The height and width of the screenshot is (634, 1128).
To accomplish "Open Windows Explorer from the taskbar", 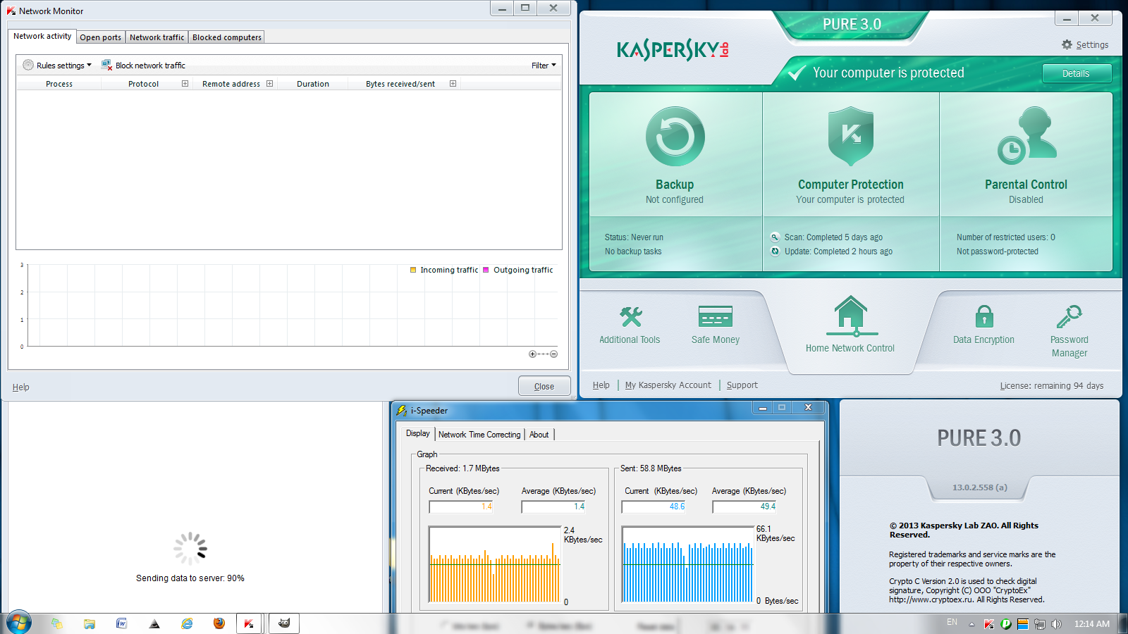I will click(90, 623).
